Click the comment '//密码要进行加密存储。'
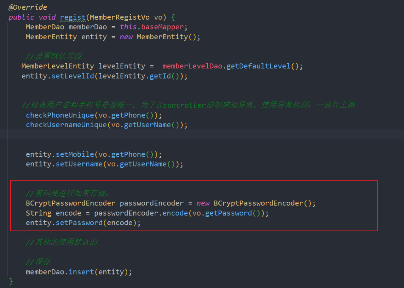 tap(68, 193)
